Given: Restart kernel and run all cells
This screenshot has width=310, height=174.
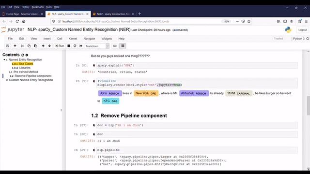Looking at the screenshot, I should click(x=81, y=46).
